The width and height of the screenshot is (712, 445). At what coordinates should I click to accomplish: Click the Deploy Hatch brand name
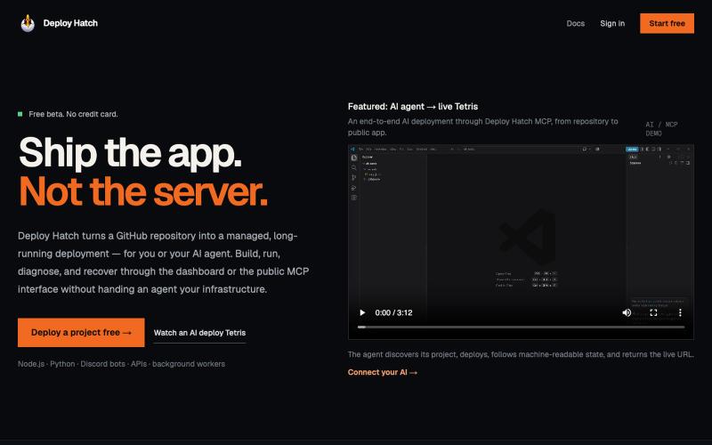[x=70, y=23]
